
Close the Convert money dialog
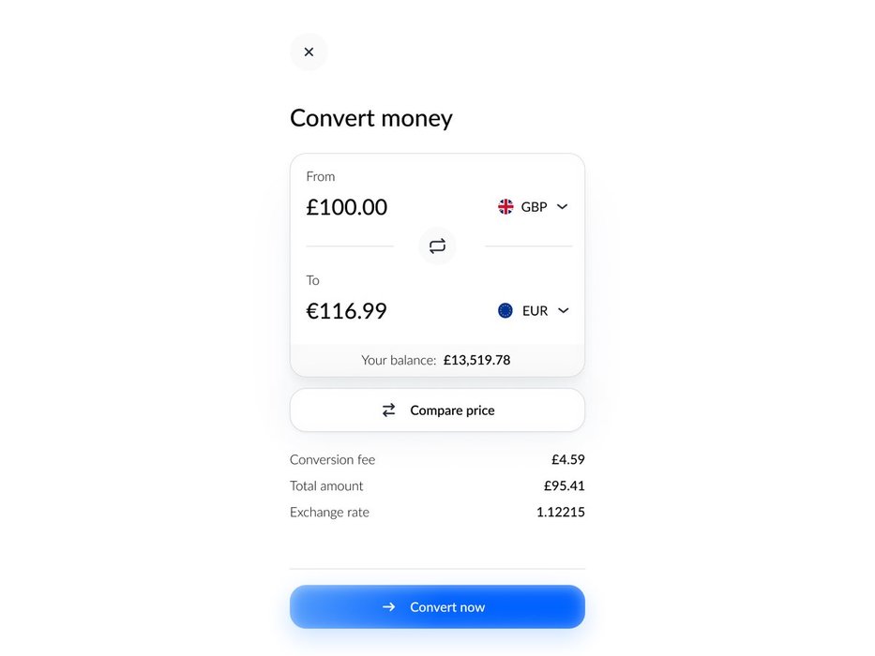click(309, 52)
